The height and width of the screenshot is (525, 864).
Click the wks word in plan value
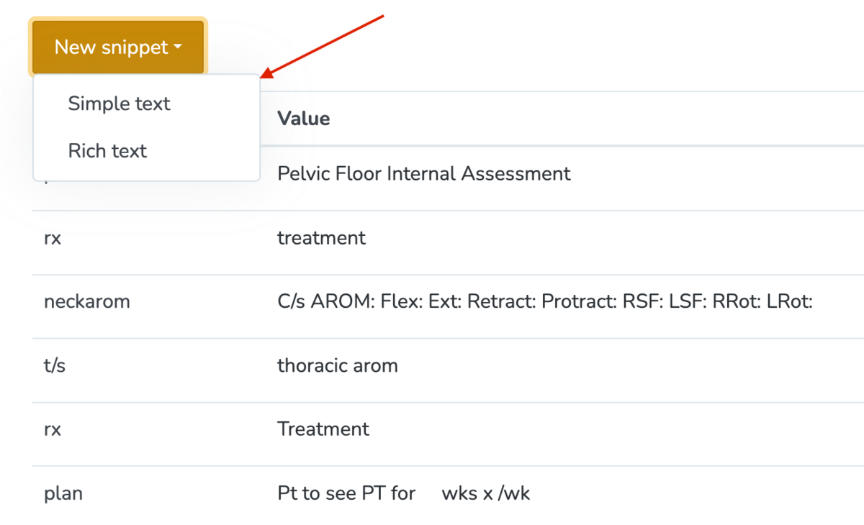click(x=458, y=493)
